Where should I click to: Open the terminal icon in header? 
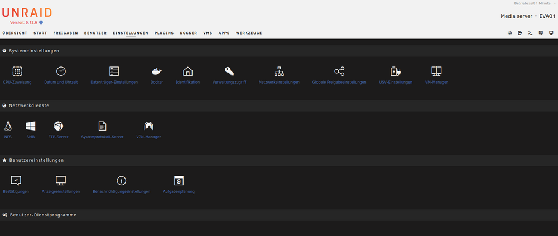[x=530, y=33]
